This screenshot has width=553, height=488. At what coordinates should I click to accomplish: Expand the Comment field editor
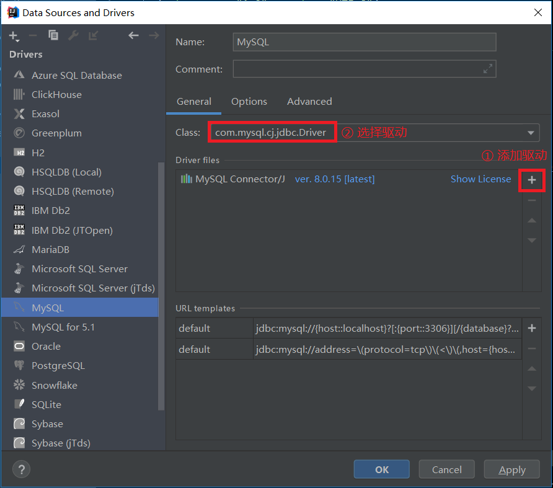click(x=488, y=69)
